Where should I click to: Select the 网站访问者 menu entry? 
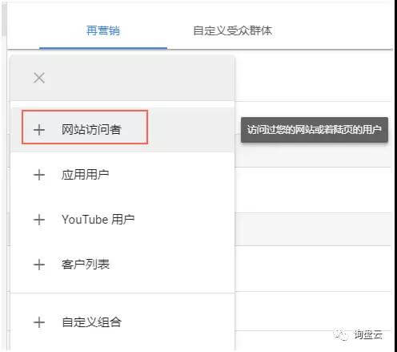pyautogui.click(x=91, y=130)
